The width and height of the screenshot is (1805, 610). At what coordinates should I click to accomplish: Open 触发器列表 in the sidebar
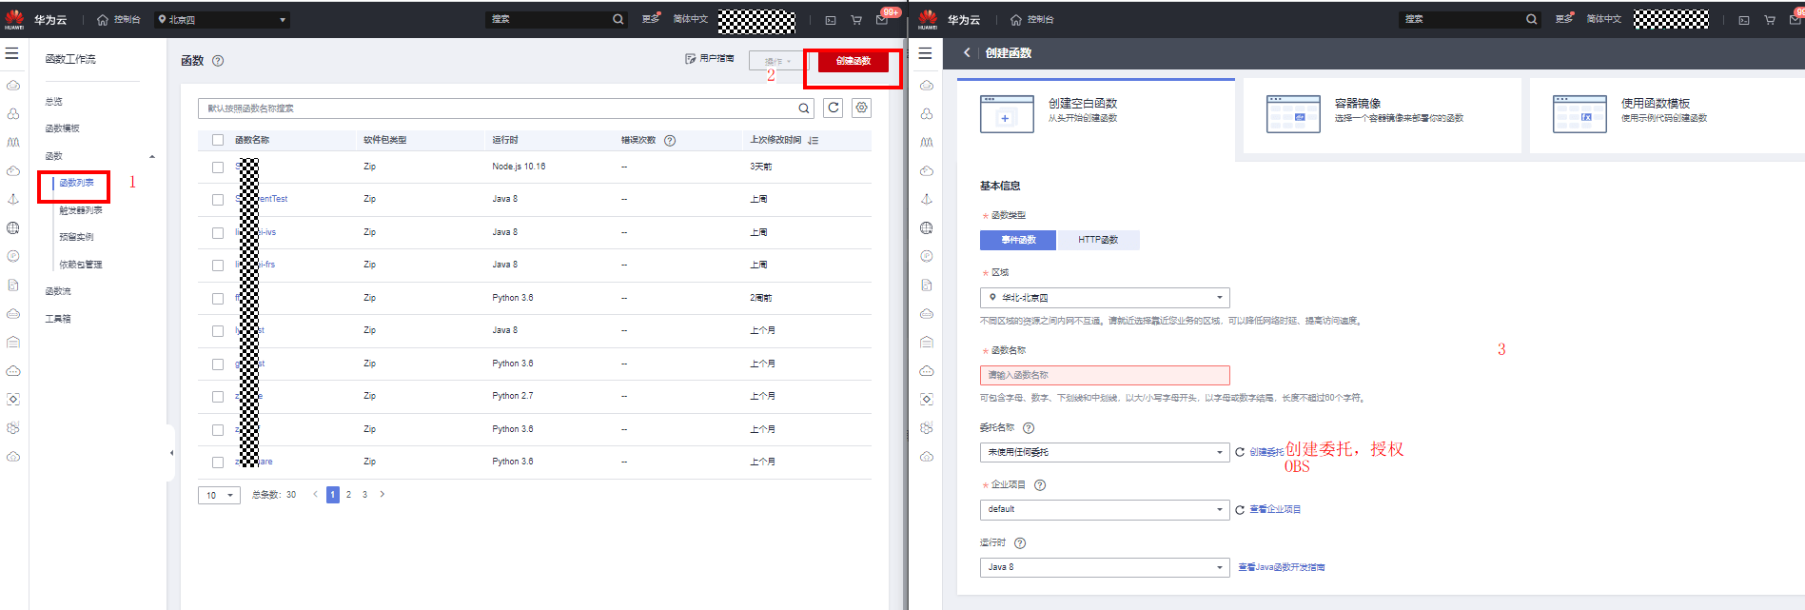(x=81, y=210)
